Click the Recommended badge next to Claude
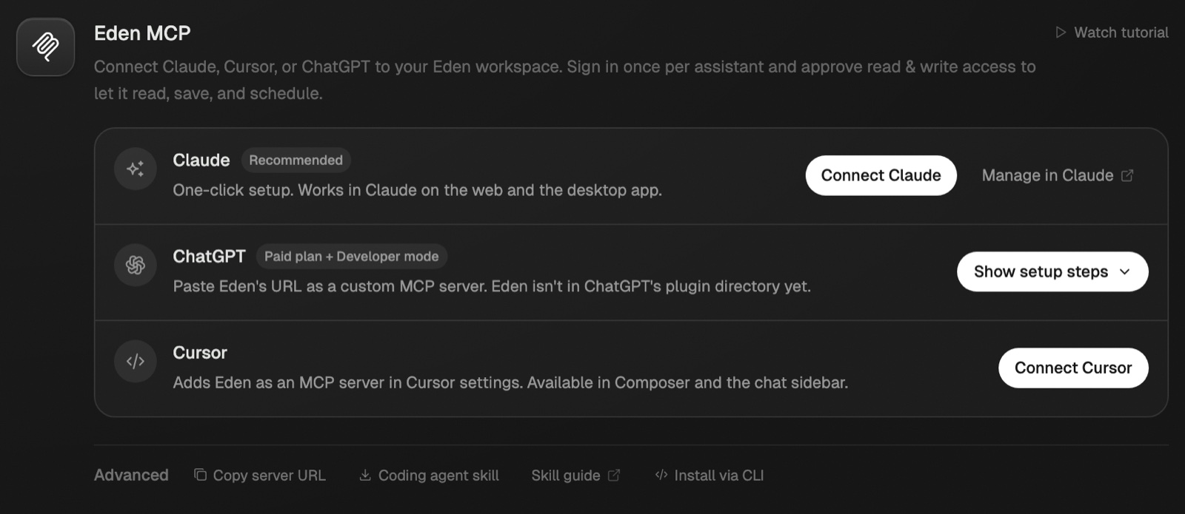Viewport: 1185px width, 514px height. (296, 160)
